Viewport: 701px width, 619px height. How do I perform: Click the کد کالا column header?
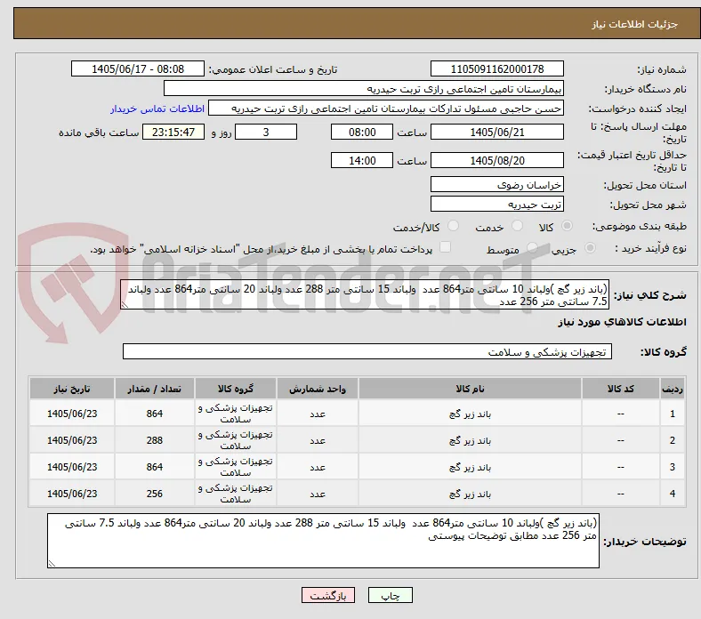[621, 389]
